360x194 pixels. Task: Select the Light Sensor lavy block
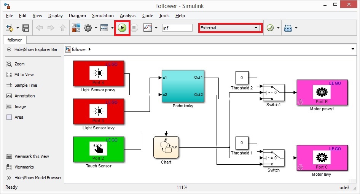99,111
